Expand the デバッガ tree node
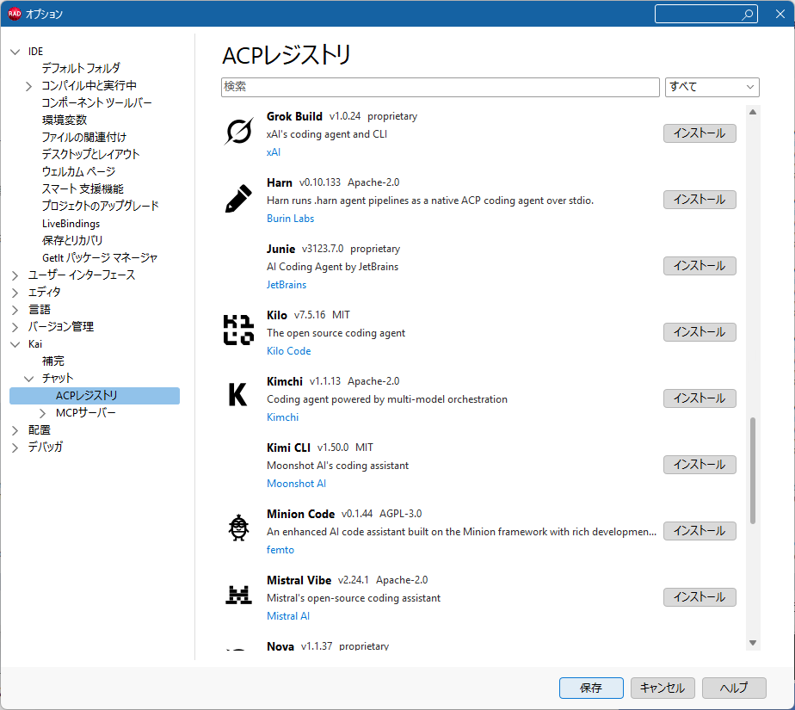795x710 pixels. (x=15, y=448)
